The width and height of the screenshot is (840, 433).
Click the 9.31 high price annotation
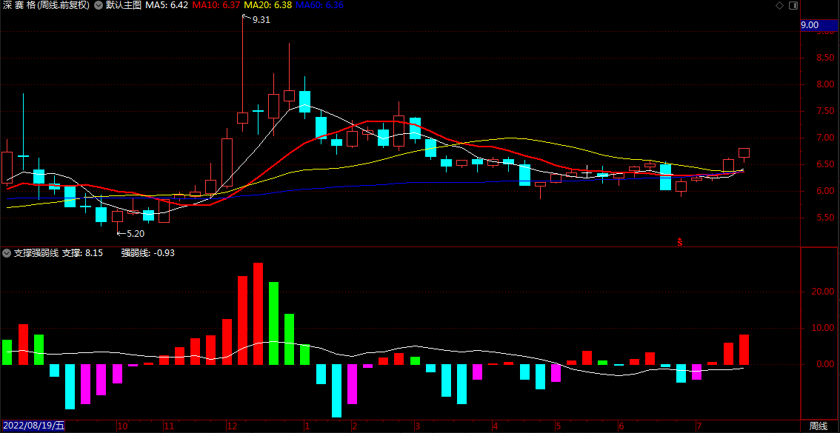point(261,19)
